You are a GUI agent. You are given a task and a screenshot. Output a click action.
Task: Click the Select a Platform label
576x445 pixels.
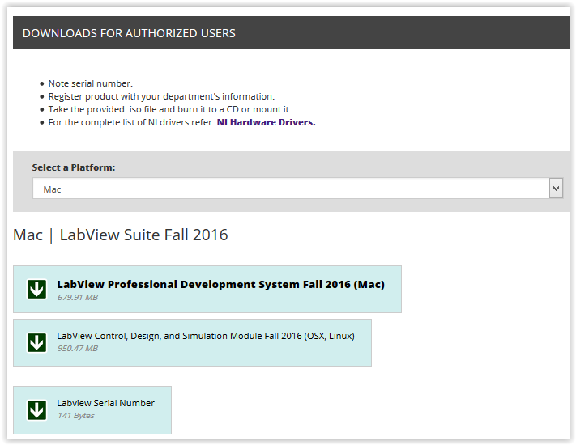tap(74, 167)
